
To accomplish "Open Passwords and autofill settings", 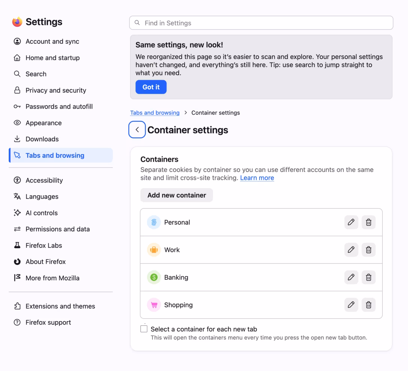I will 61,106.
